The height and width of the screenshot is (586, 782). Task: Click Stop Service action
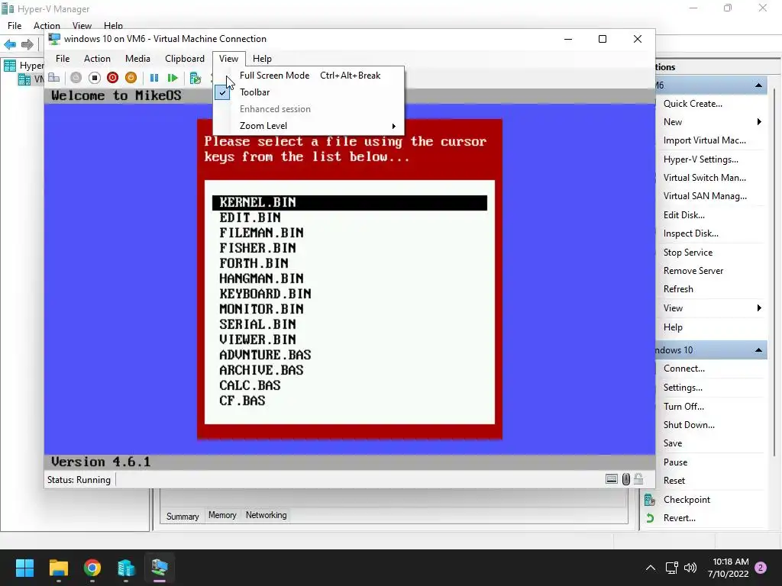688,253
